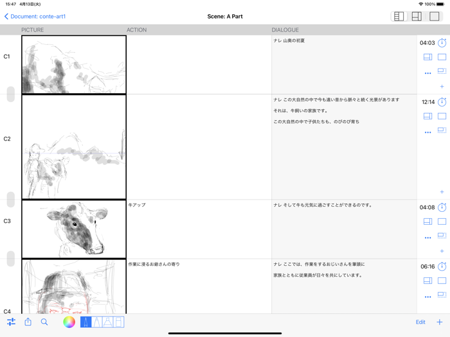Check the battery status indicator

point(440,4)
